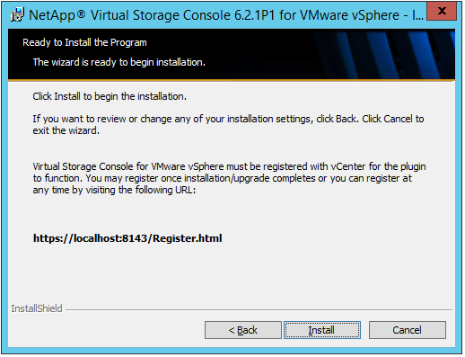Viewport: 465px width, 357px height.
Task: Click the 'exit the wizard' text line
Action: pyautogui.click(x=66, y=130)
